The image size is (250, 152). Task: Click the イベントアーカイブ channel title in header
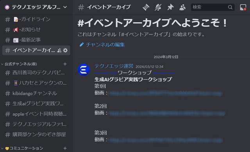click(109, 7)
